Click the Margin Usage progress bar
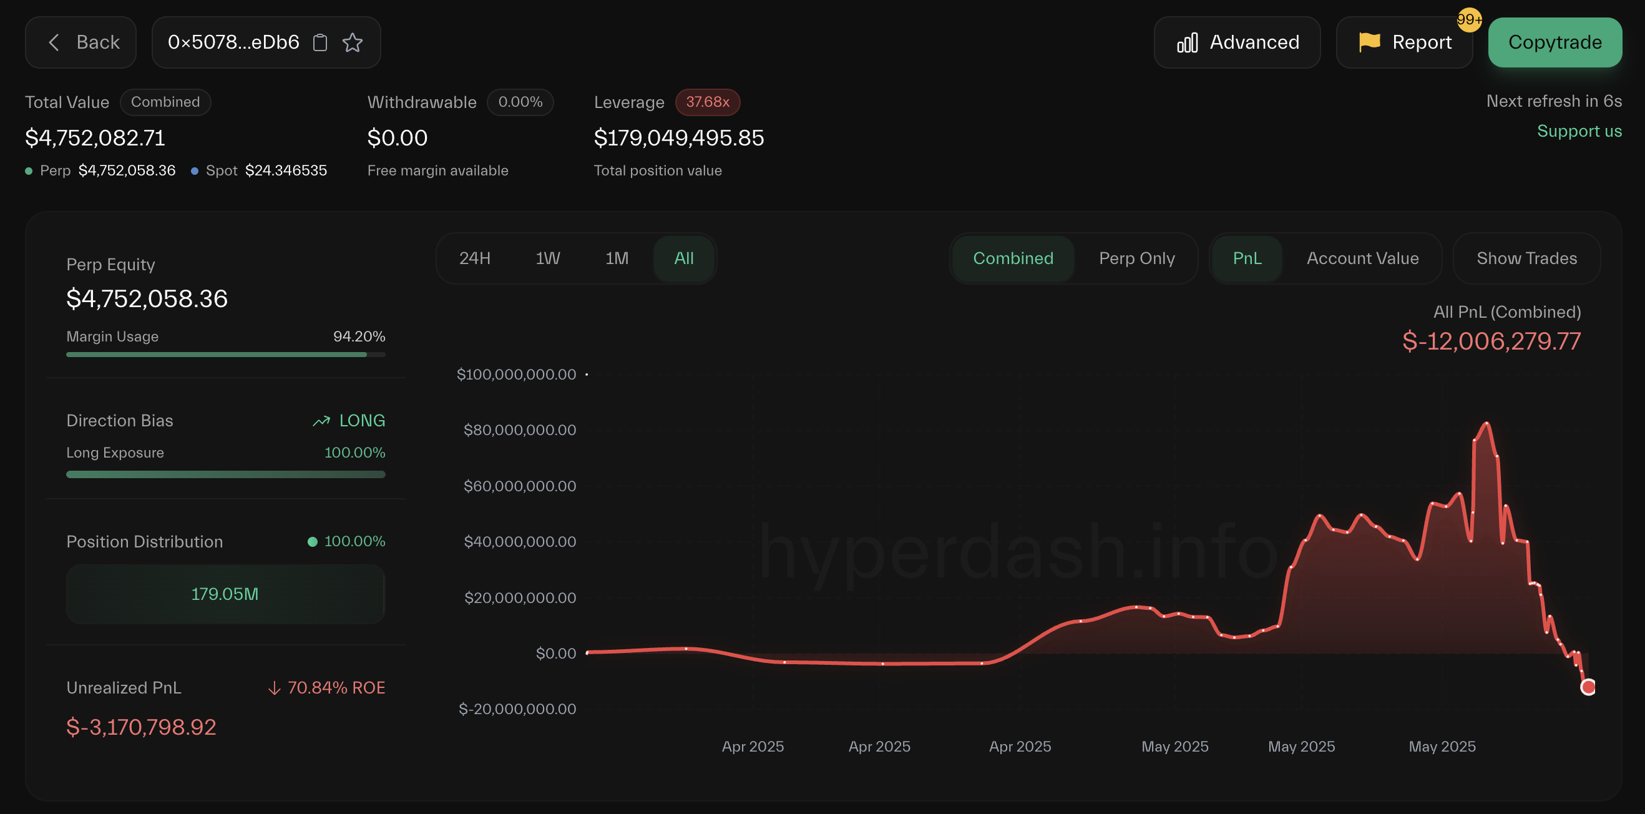The image size is (1645, 814). pyautogui.click(x=225, y=355)
